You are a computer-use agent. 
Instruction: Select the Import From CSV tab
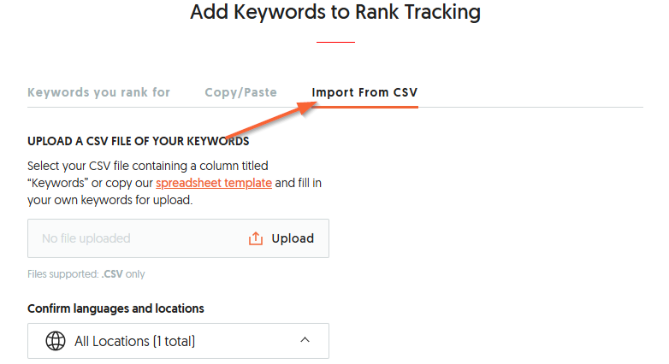click(x=364, y=92)
